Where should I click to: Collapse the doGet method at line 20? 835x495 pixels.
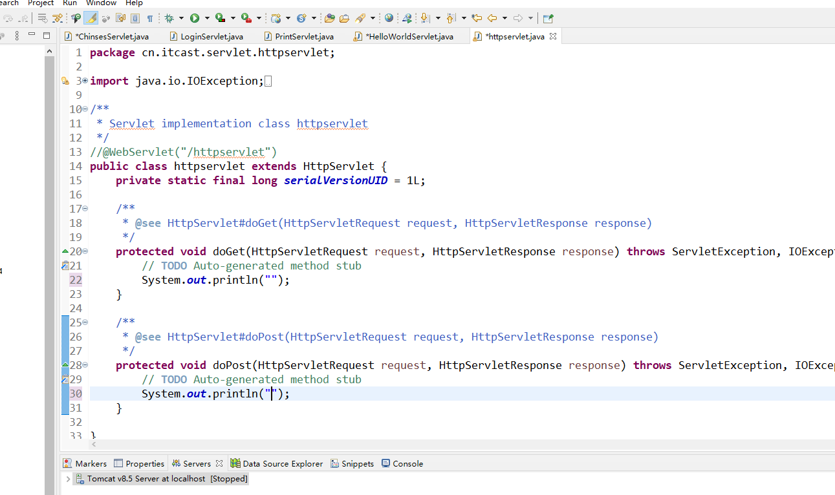click(x=85, y=251)
